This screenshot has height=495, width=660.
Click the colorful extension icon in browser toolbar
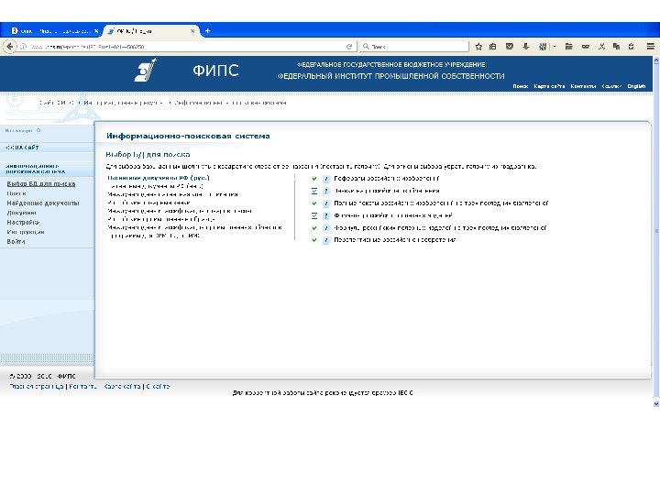click(543, 47)
